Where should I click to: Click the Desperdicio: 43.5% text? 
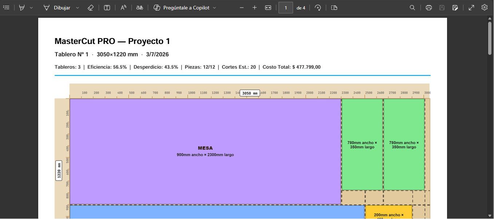pos(156,67)
